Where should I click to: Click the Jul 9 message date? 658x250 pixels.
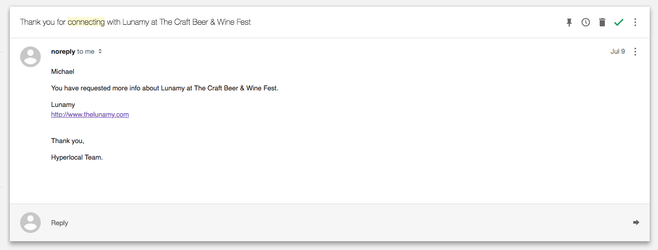618,51
